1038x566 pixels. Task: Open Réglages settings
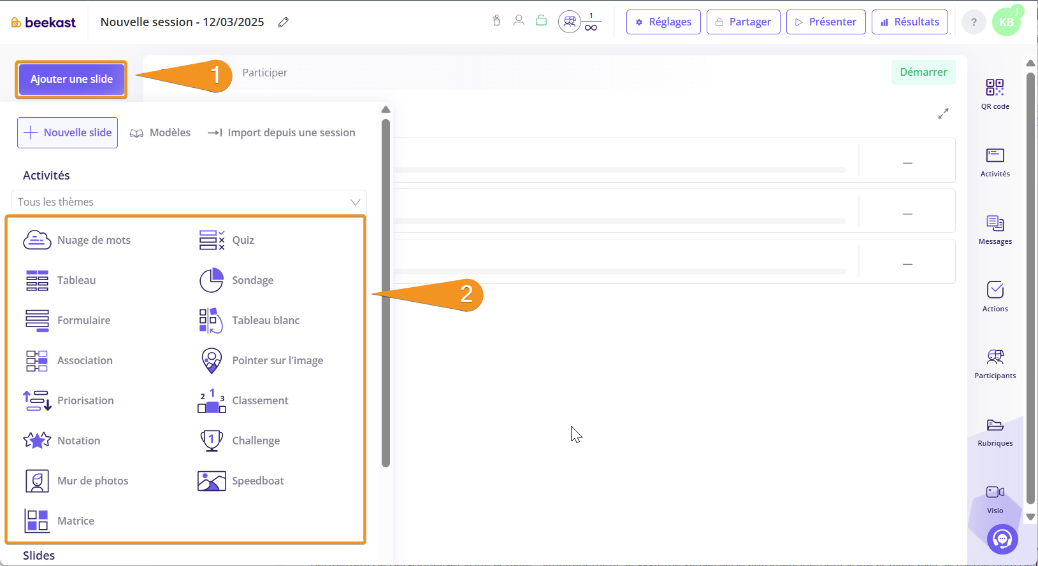click(663, 22)
